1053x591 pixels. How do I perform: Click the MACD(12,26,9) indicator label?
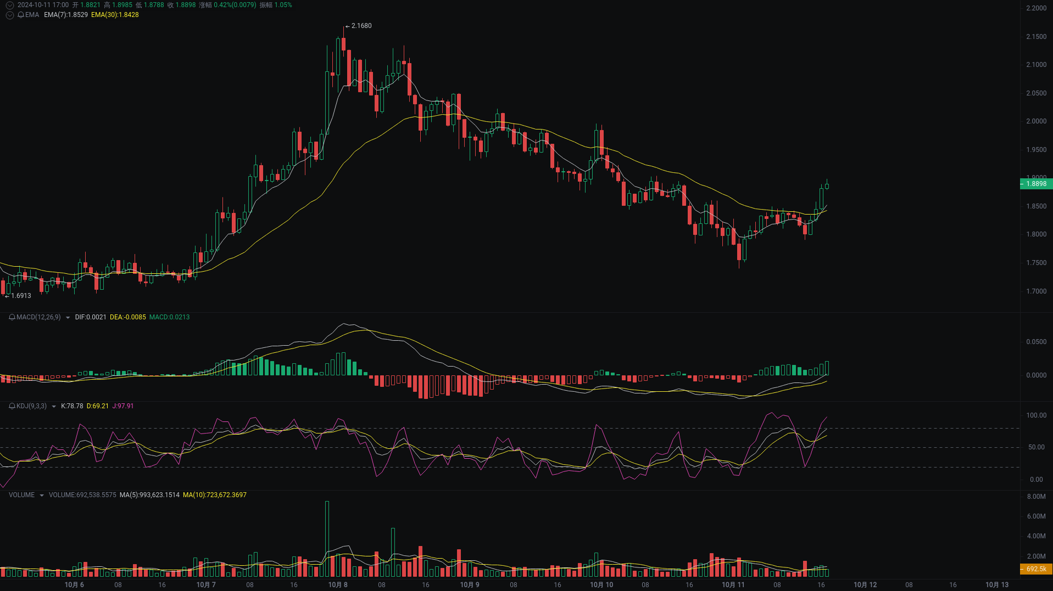[x=38, y=317]
